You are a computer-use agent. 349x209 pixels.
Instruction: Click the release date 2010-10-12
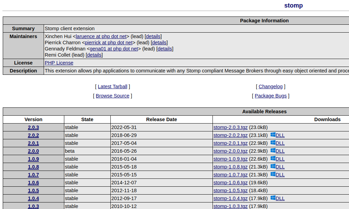pos(124,206)
